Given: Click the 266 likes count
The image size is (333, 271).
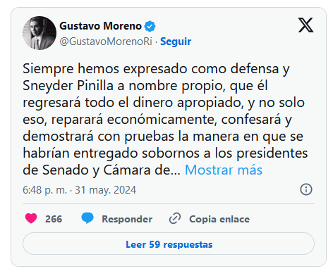Looking at the screenshot, I should [54, 219].
